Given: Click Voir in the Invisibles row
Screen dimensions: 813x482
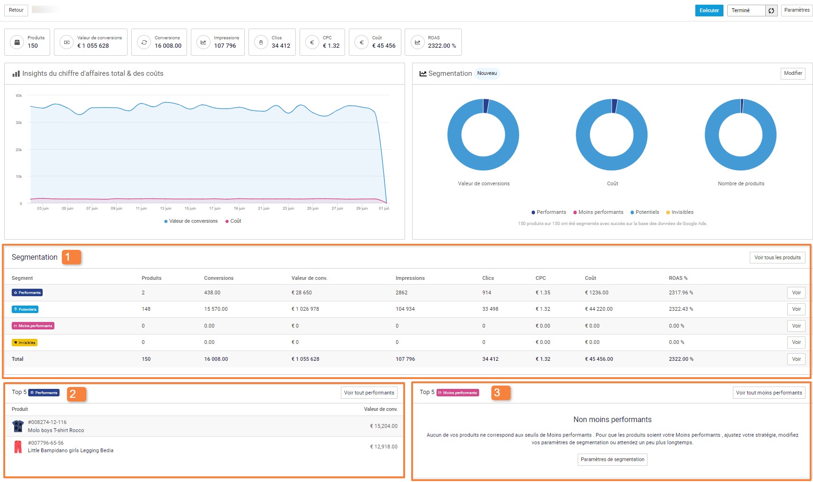Looking at the screenshot, I should point(796,342).
